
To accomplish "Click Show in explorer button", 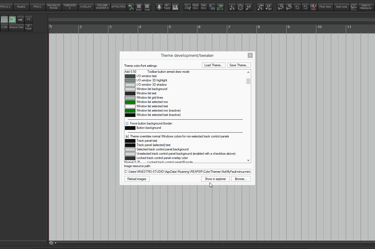I will [x=215, y=179].
